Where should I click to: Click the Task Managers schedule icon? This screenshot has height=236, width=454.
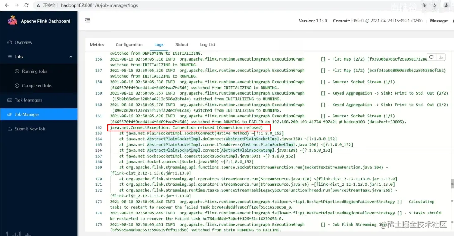[x=10, y=100]
